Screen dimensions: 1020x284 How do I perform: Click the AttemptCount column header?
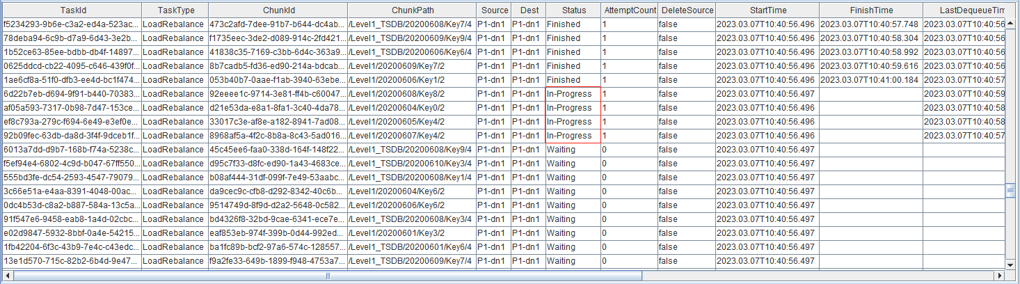(x=629, y=10)
